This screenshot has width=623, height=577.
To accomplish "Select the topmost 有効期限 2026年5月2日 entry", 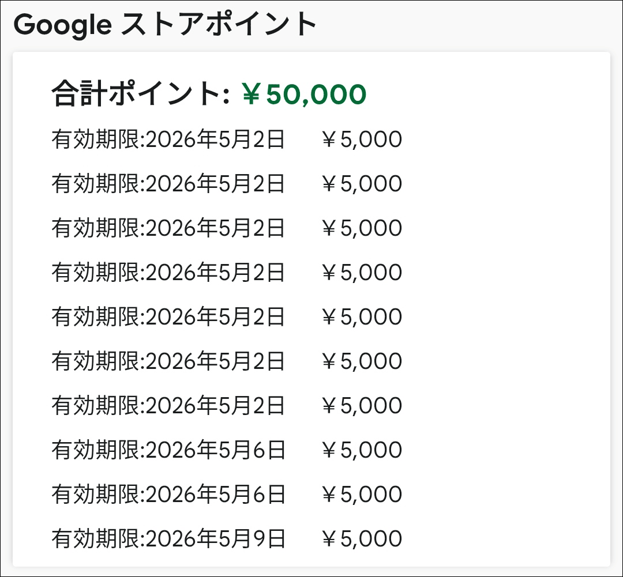I will pyautogui.click(x=168, y=139).
